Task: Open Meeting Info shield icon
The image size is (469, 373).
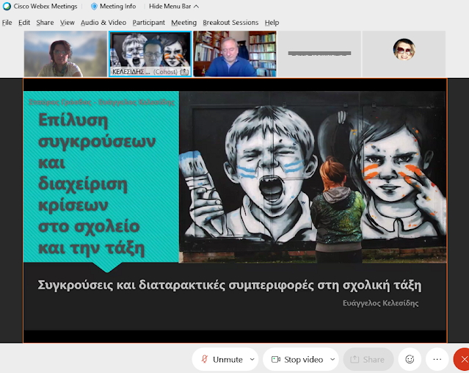Action: click(93, 7)
